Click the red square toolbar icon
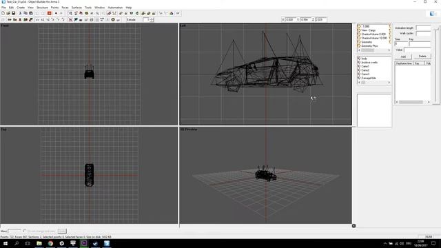This screenshot has height=248, width=441. (x=49, y=13)
